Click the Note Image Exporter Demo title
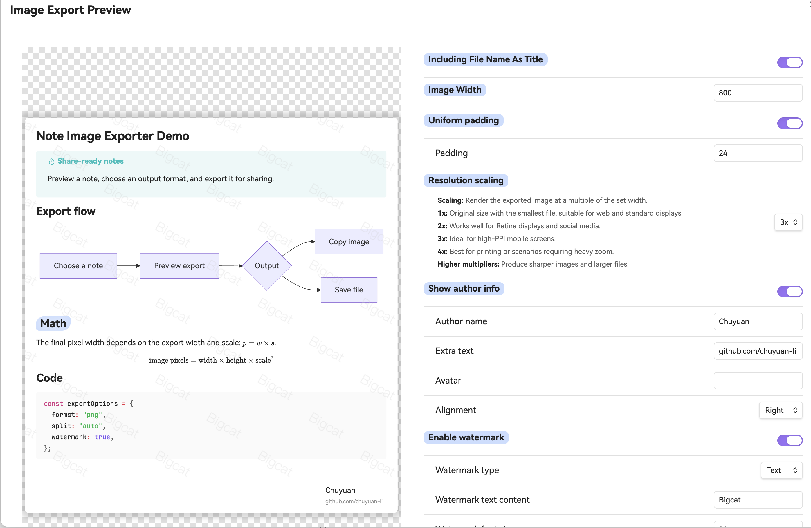 click(113, 136)
